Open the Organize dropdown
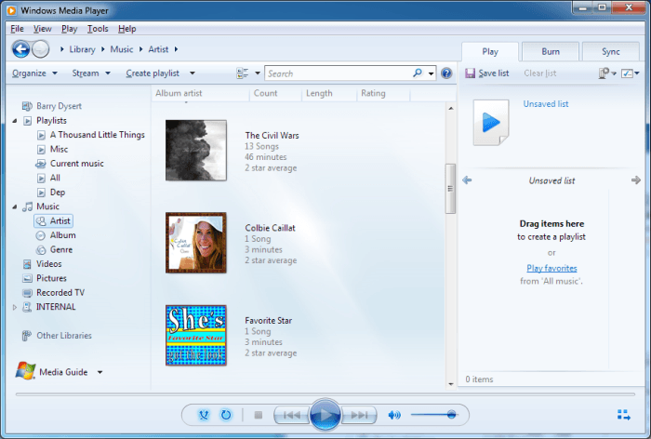The height and width of the screenshot is (439, 651). tap(34, 73)
